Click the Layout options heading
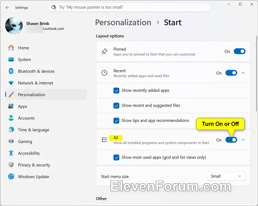Viewport: 258px width, 206px height. [x=110, y=36]
